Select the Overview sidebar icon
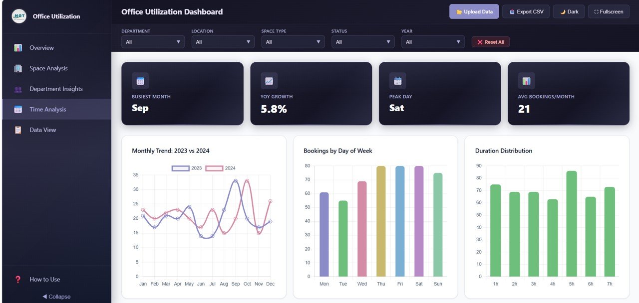639x303 pixels. point(19,47)
